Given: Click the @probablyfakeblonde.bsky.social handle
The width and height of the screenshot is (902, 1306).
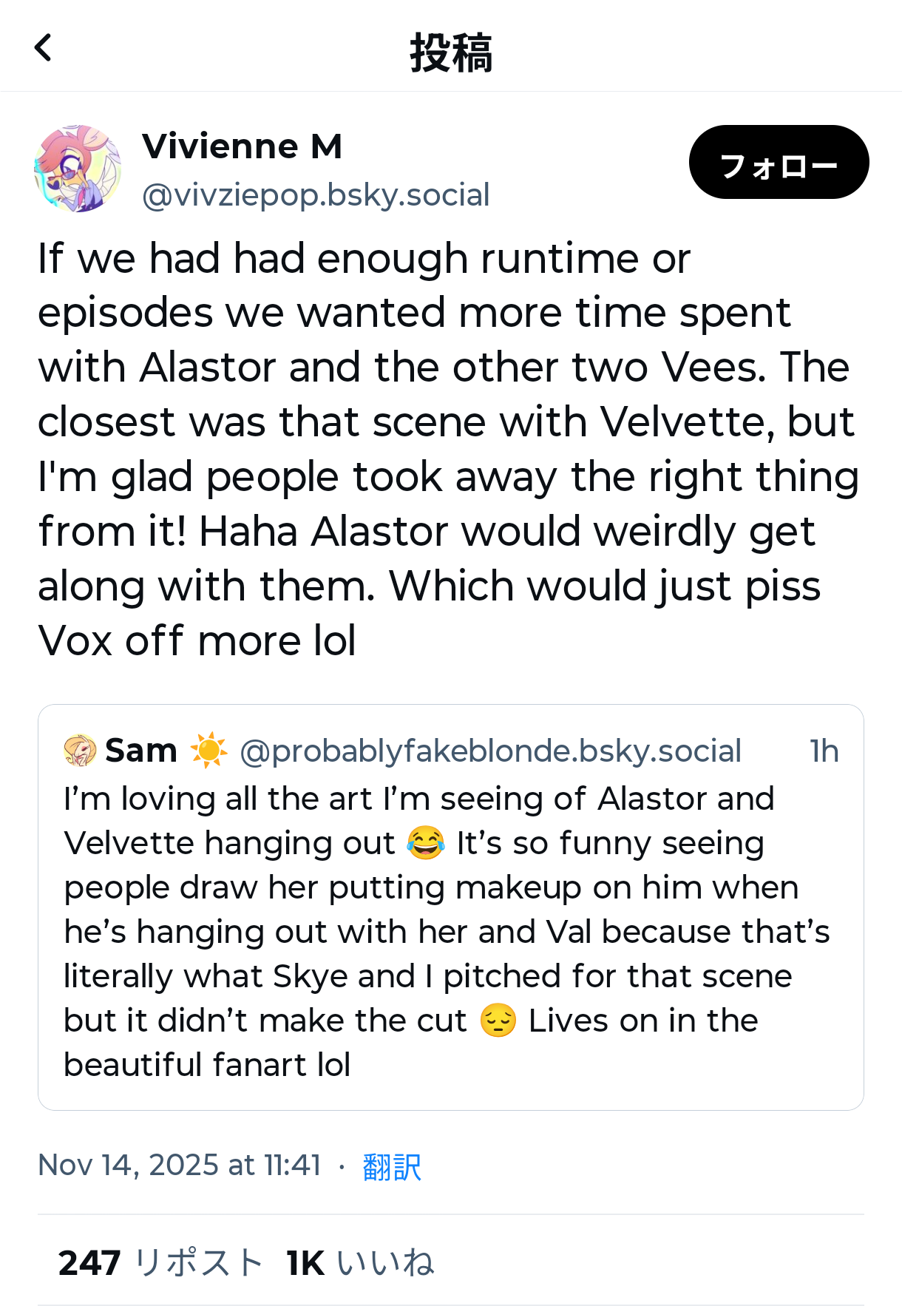Looking at the screenshot, I should point(490,751).
